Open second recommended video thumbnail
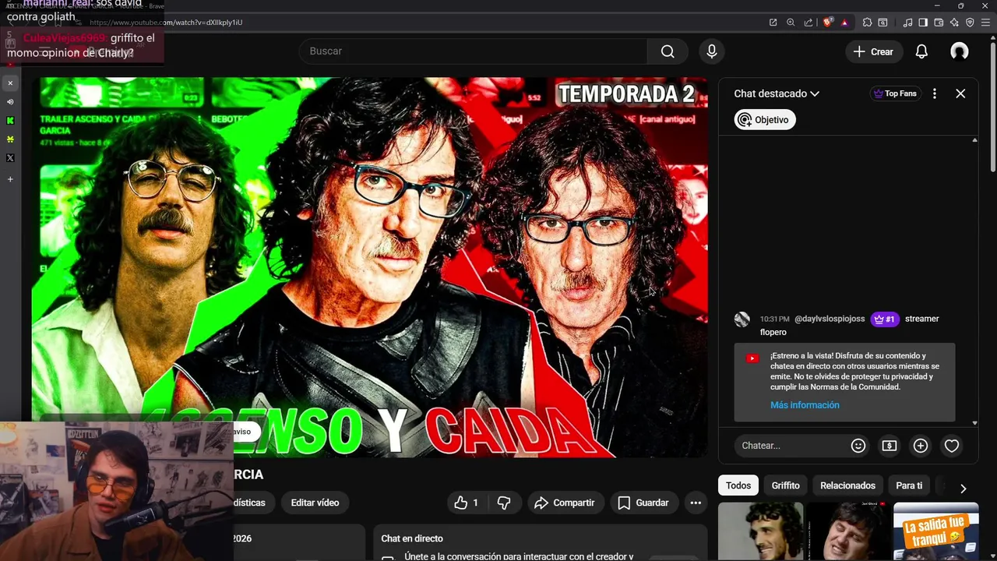997x561 pixels. 847,531
